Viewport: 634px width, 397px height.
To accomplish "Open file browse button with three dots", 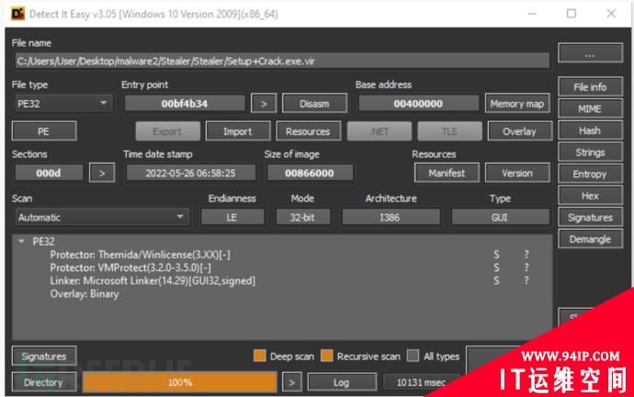I will (590, 53).
